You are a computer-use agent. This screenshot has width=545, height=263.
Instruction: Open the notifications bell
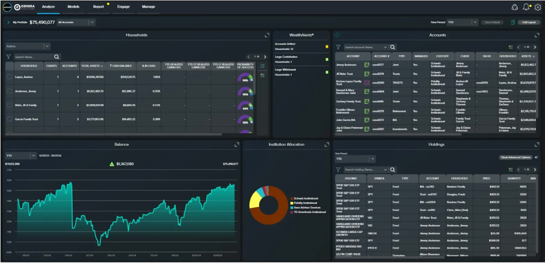(526, 7)
